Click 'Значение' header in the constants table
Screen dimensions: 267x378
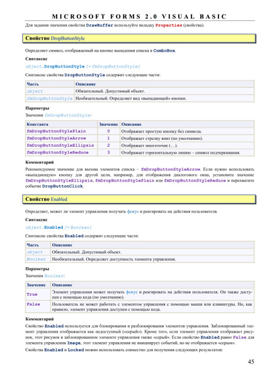108,124
